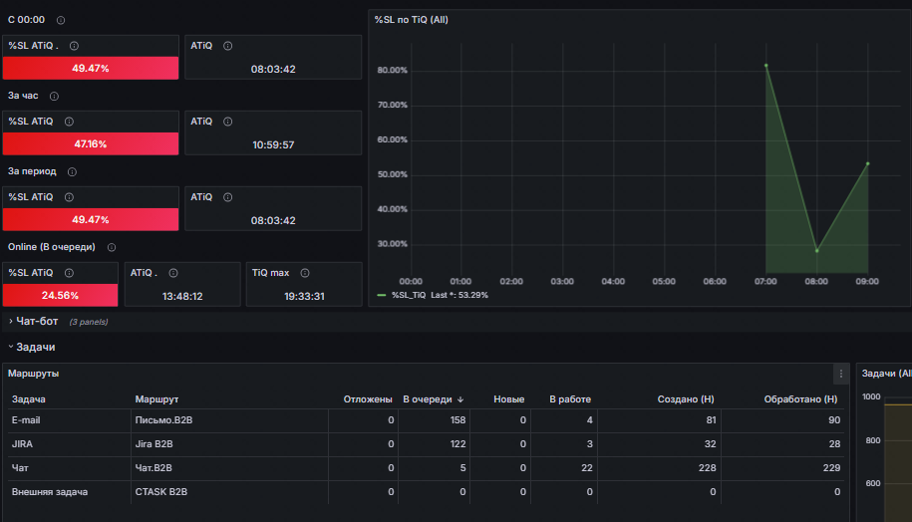Click the 10:59:57 ATiQ value
This screenshot has height=522, width=912.
[273, 144]
